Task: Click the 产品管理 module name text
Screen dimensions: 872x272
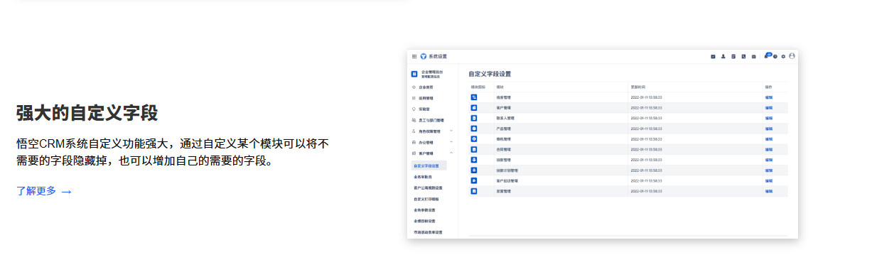Action: click(504, 129)
